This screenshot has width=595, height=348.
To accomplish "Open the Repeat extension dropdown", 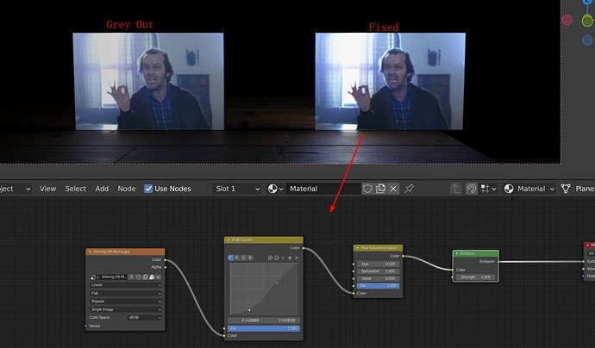I will click(126, 301).
